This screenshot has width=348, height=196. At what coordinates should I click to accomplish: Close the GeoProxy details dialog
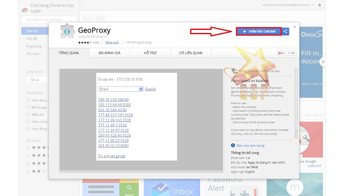click(295, 27)
